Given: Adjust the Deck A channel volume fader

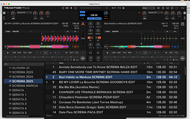Looking at the screenshot, I should 83,39.
